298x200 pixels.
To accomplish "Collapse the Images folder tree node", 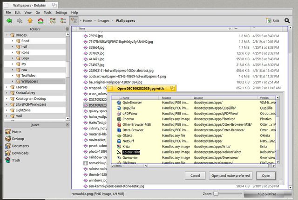I will (7, 35).
